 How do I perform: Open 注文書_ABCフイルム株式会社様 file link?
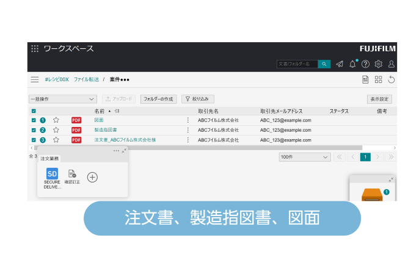(125, 140)
